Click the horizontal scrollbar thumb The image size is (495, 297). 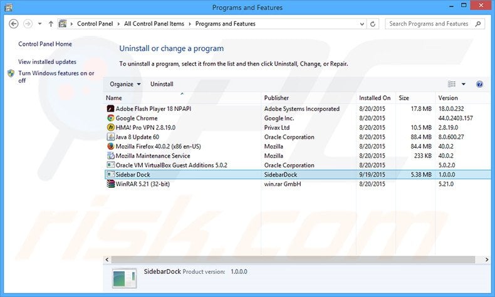pos(293,259)
